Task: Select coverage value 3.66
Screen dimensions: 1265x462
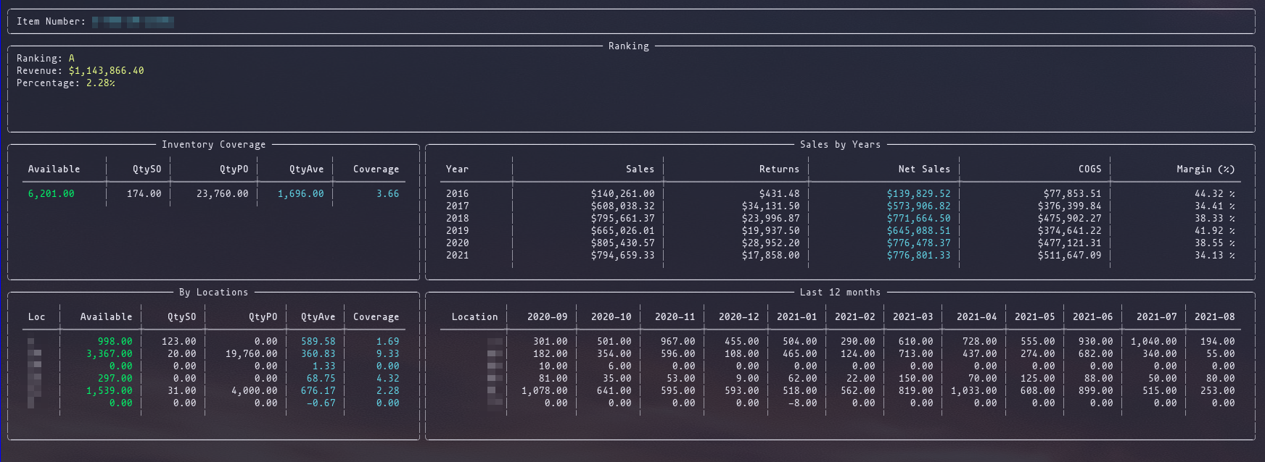Action: click(388, 194)
